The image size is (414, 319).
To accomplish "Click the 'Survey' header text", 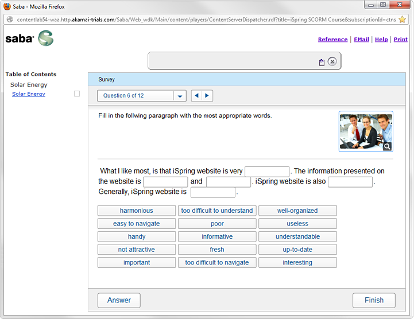I will [x=106, y=79].
